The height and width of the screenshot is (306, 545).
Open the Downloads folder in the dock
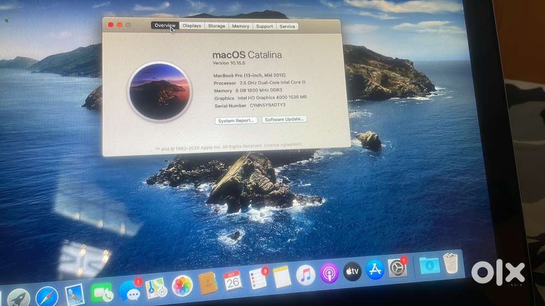point(429,265)
